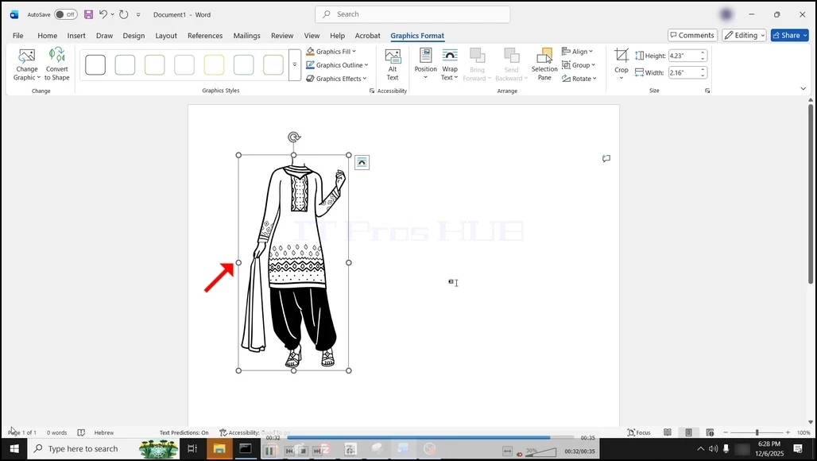This screenshot has height=461, width=817.
Task: Open the Graphics Format tab
Action: [x=417, y=36]
